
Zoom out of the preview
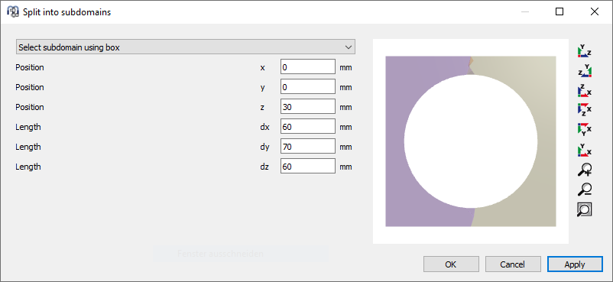click(x=585, y=190)
